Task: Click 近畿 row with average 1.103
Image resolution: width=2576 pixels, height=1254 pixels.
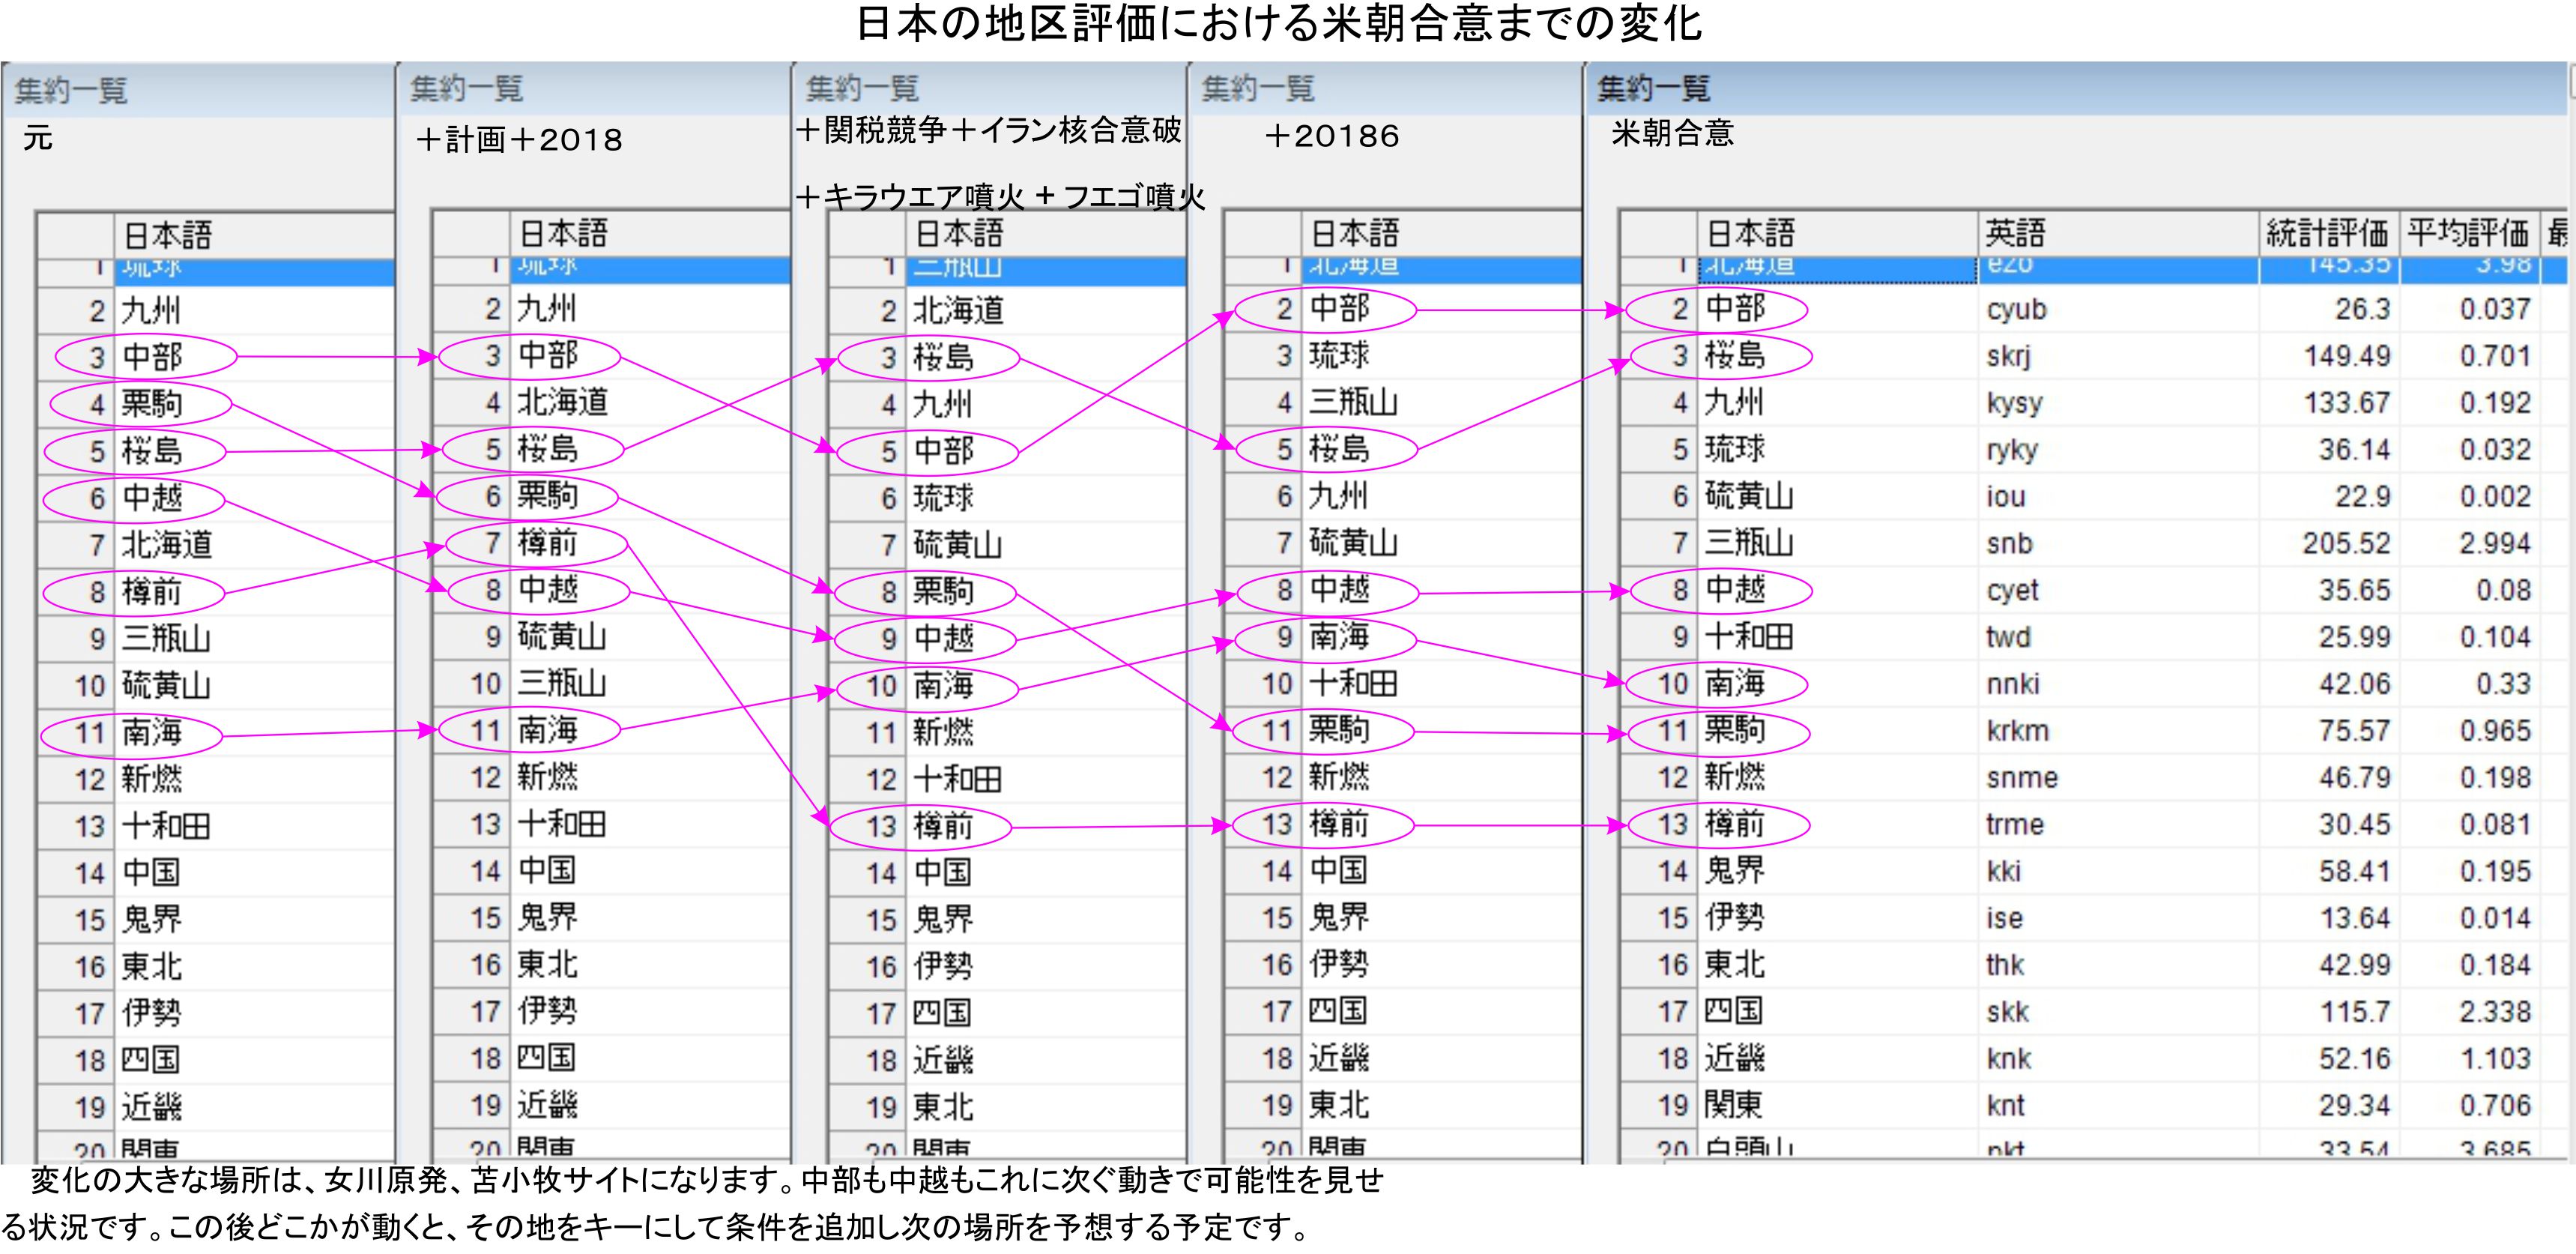Action: pos(1735,1058)
